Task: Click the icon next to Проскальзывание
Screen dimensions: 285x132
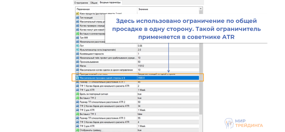Action: point(77,62)
